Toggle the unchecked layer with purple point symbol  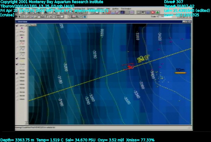pos(17,35)
